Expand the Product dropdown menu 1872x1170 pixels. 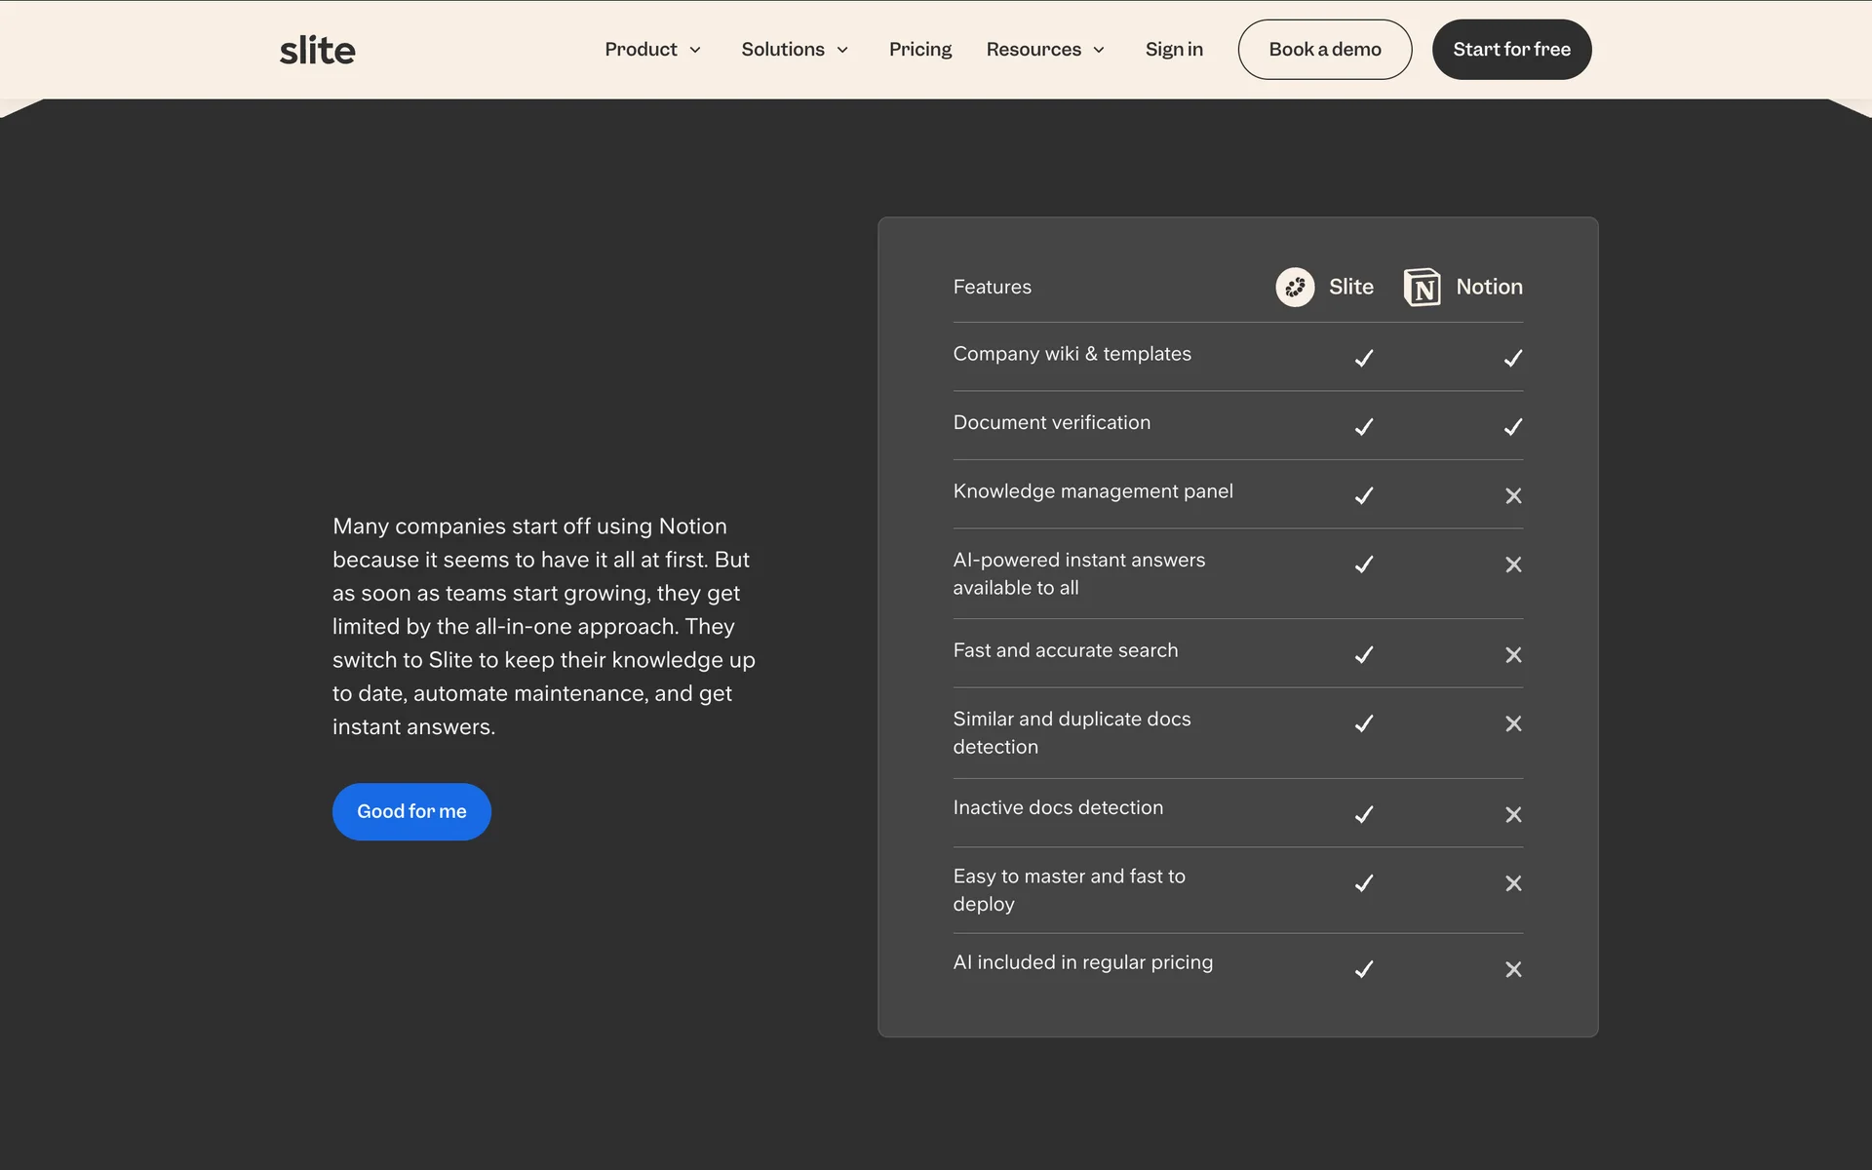coord(652,50)
